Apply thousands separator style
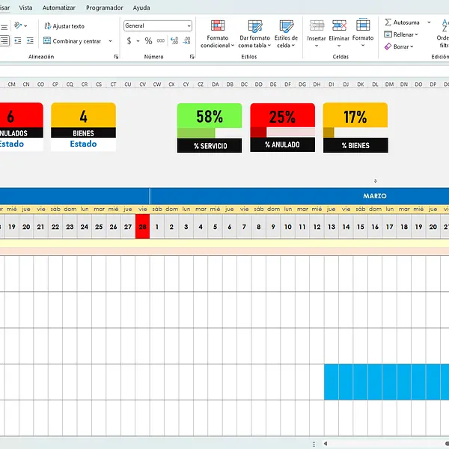Screen dimensions: 449x449 (161, 41)
